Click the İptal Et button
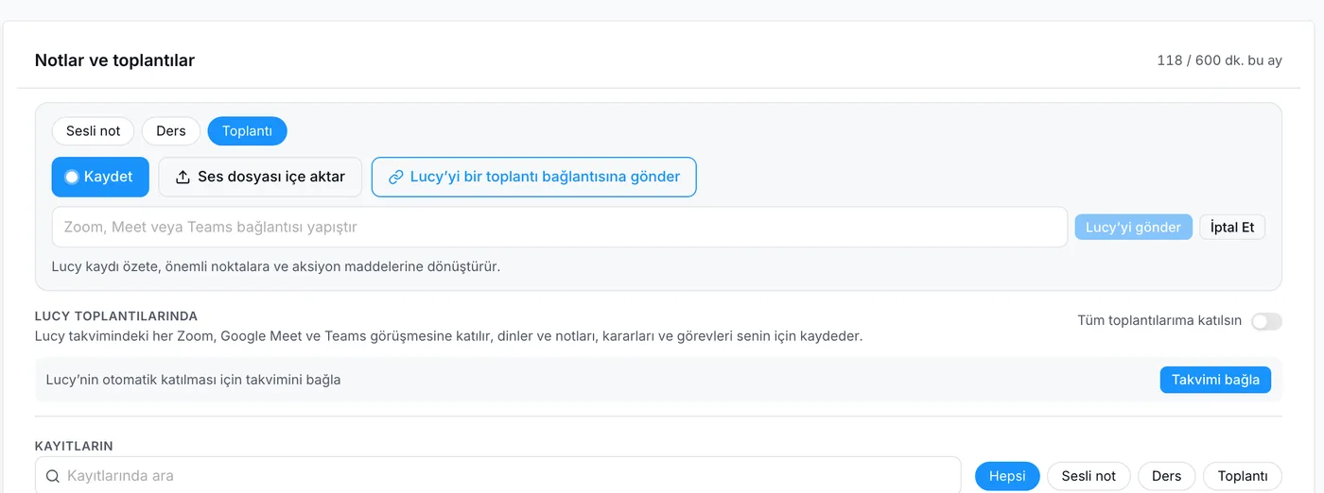This screenshot has width=1324, height=493. point(1232,227)
